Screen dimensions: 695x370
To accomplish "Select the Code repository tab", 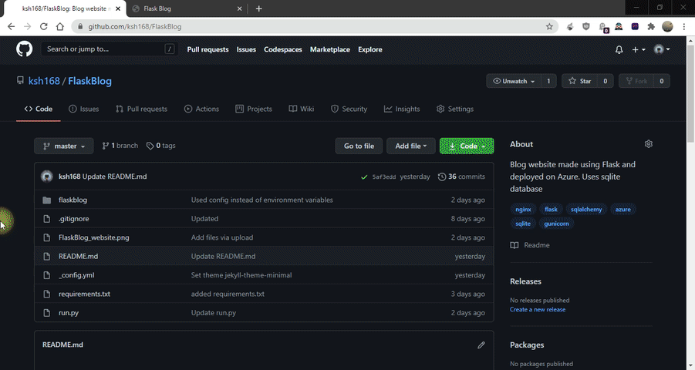I will tap(38, 109).
